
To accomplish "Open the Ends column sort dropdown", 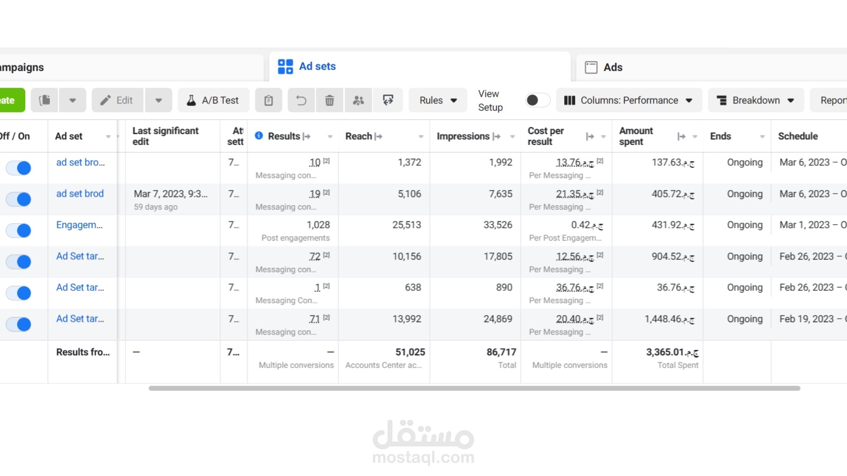I will coord(762,137).
